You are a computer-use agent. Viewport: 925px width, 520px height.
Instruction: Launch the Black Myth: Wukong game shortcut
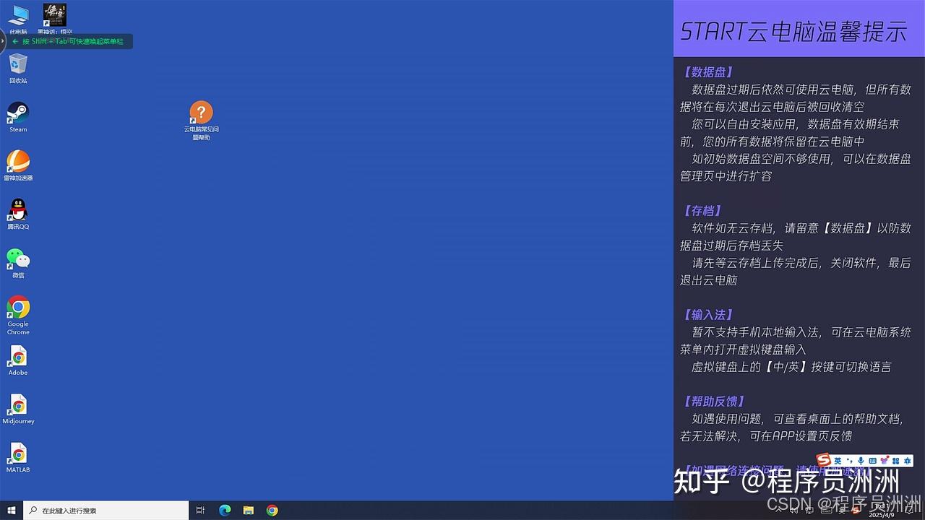(54, 13)
